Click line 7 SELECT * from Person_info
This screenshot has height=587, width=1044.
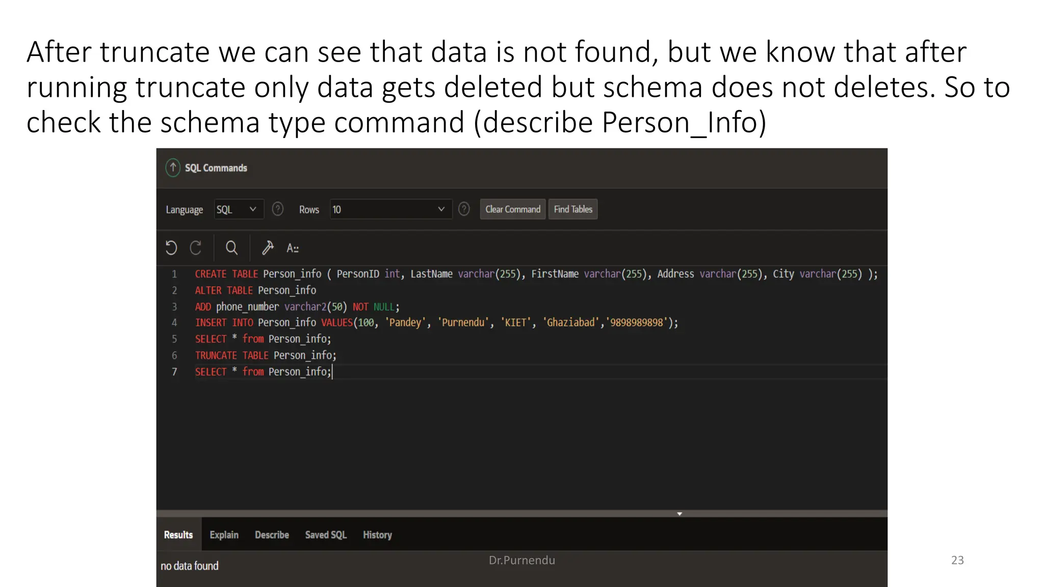(263, 371)
